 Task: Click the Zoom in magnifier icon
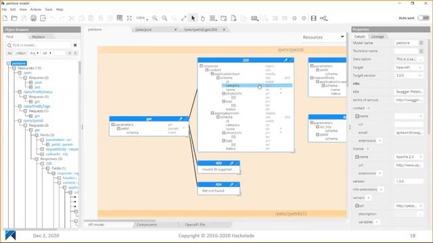point(155,18)
